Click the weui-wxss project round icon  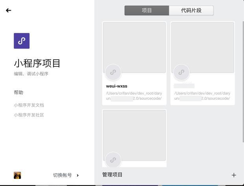tap(113, 72)
